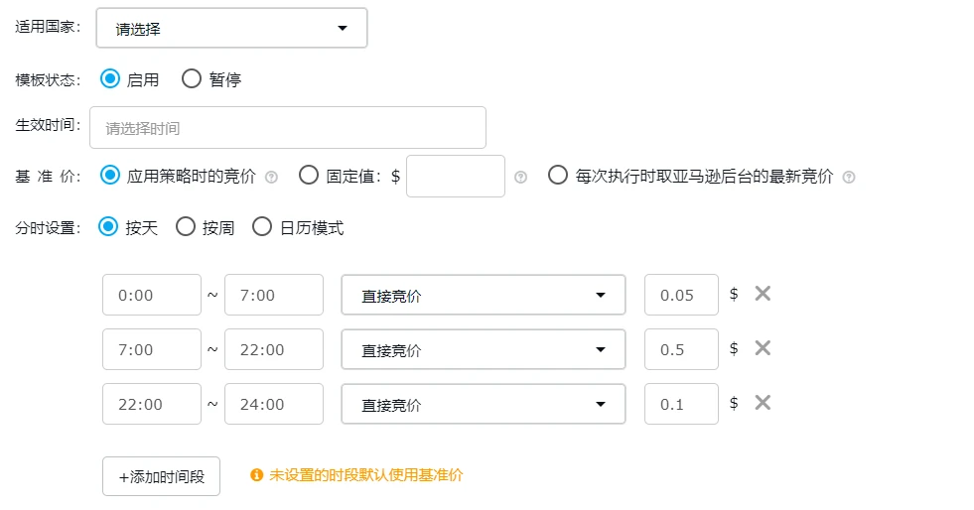Delete the 22:00~24:00 time period row

(x=763, y=403)
